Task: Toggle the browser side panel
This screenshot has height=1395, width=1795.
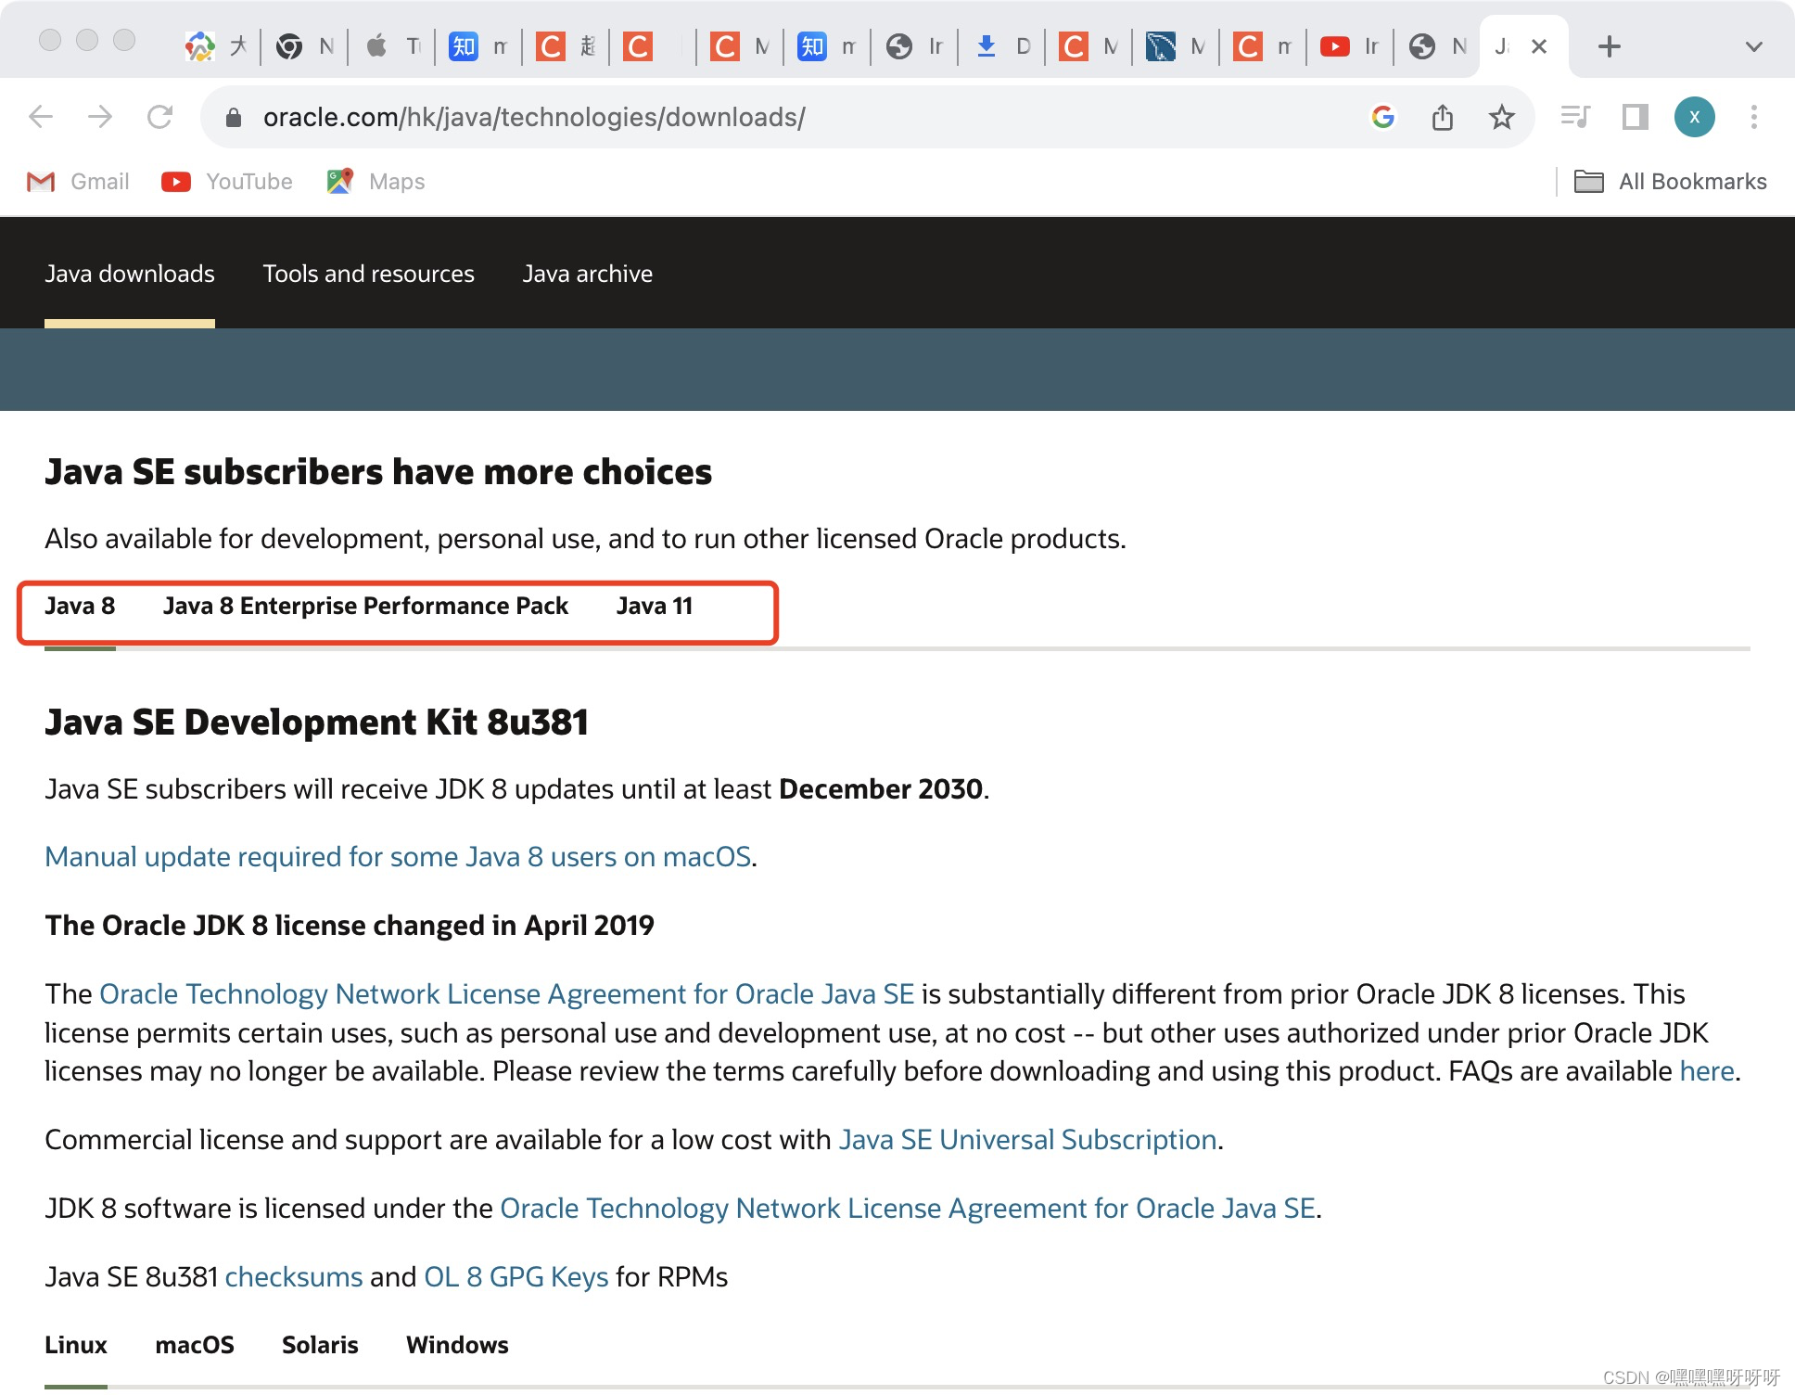Action: pyautogui.click(x=1635, y=117)
